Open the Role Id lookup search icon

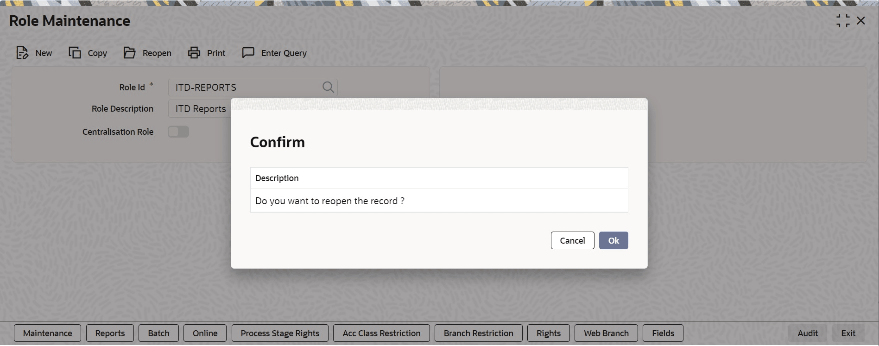click(x=328, y=87)
